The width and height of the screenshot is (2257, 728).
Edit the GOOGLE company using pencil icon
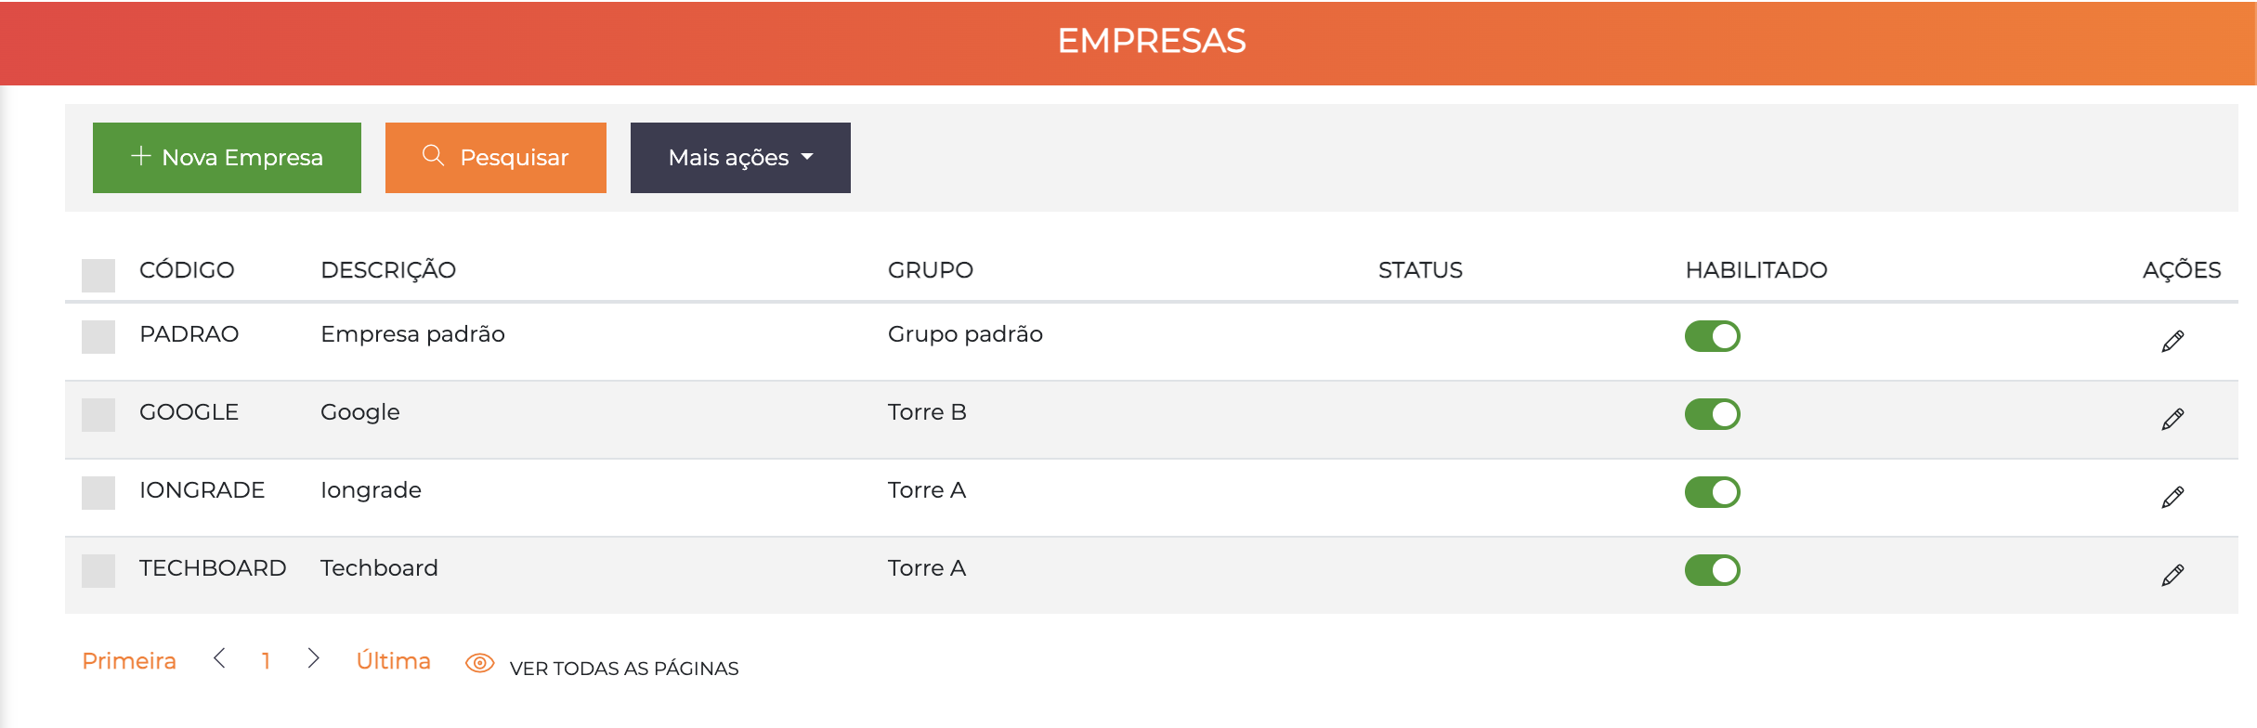(2174, 418)
